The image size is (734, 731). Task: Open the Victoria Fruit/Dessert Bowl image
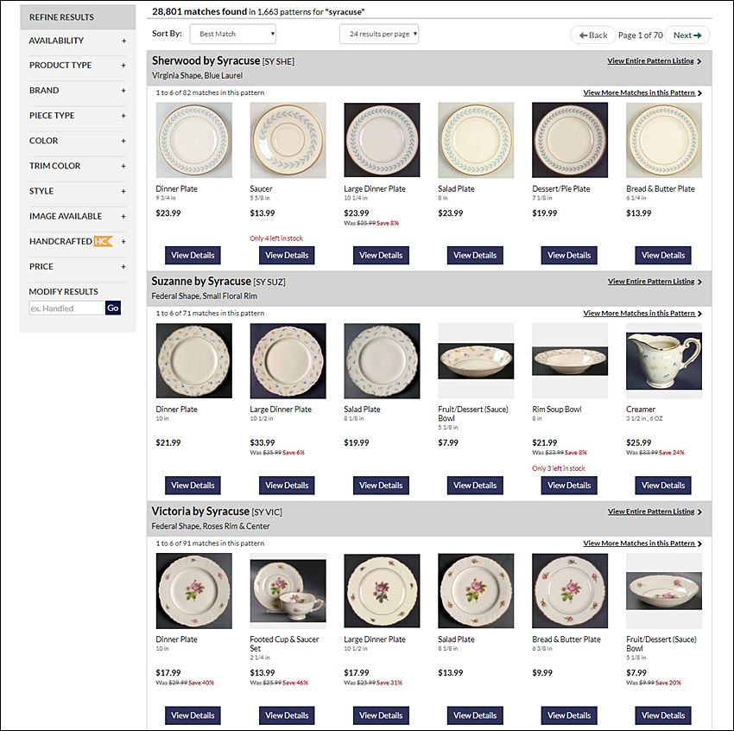coord(664,591)
